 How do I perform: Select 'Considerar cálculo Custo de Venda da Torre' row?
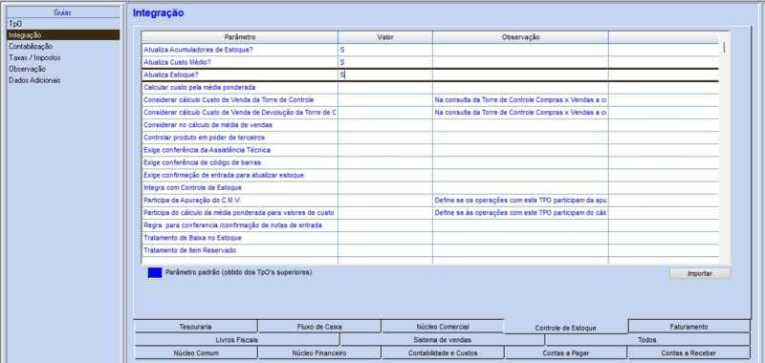tap(240, 100)
